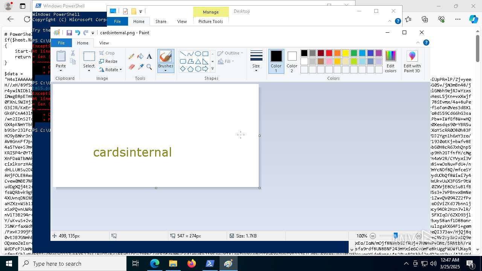Open File Explorer from the taskbar
This screenshot has height=271, width=482.
click(x=173, y=264)
